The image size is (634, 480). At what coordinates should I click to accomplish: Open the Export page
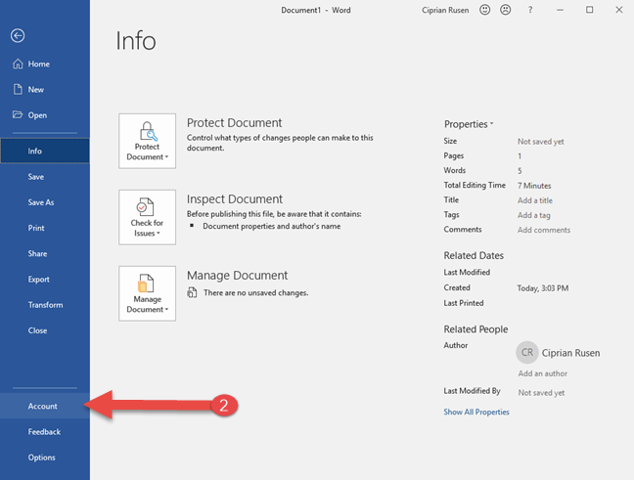(x=45, y=280)
